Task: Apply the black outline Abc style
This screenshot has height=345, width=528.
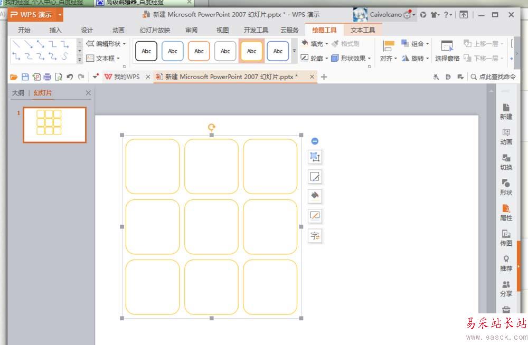Action: pyautogui.click(x=146, y=51)
